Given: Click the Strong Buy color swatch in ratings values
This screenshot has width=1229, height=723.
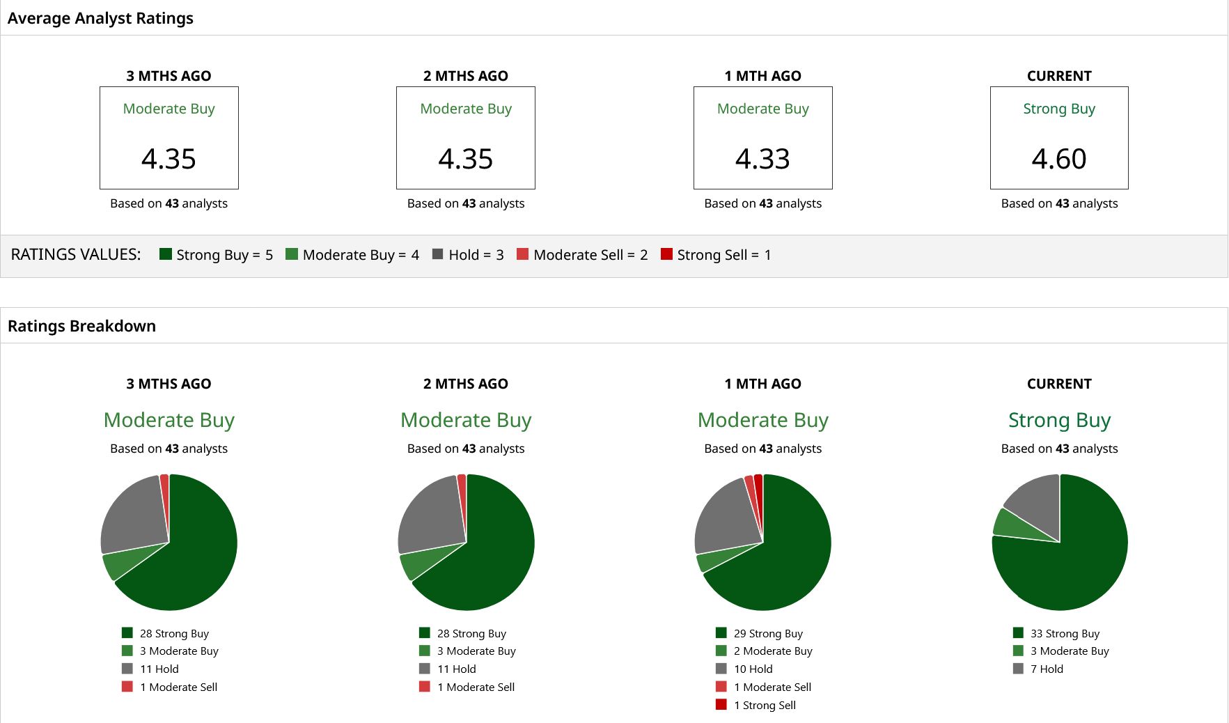Looking at the screenshot, I should coord(165,254).
